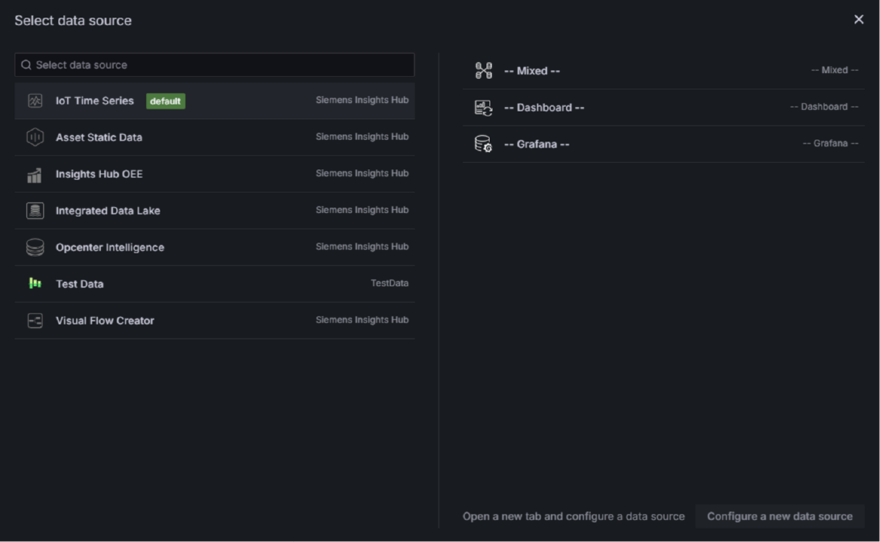880x542 pixels.
Task: Click the green Test Data icon
Action: 35,284
